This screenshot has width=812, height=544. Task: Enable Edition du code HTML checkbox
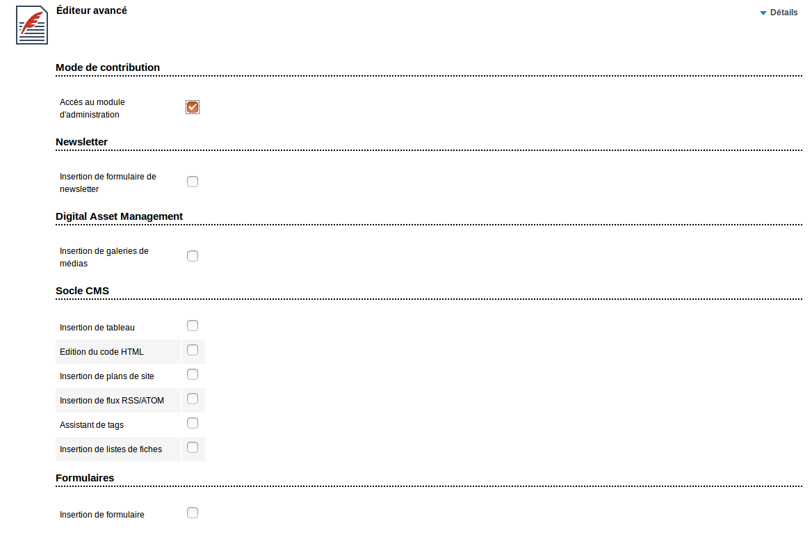click(x=193, y=350)
